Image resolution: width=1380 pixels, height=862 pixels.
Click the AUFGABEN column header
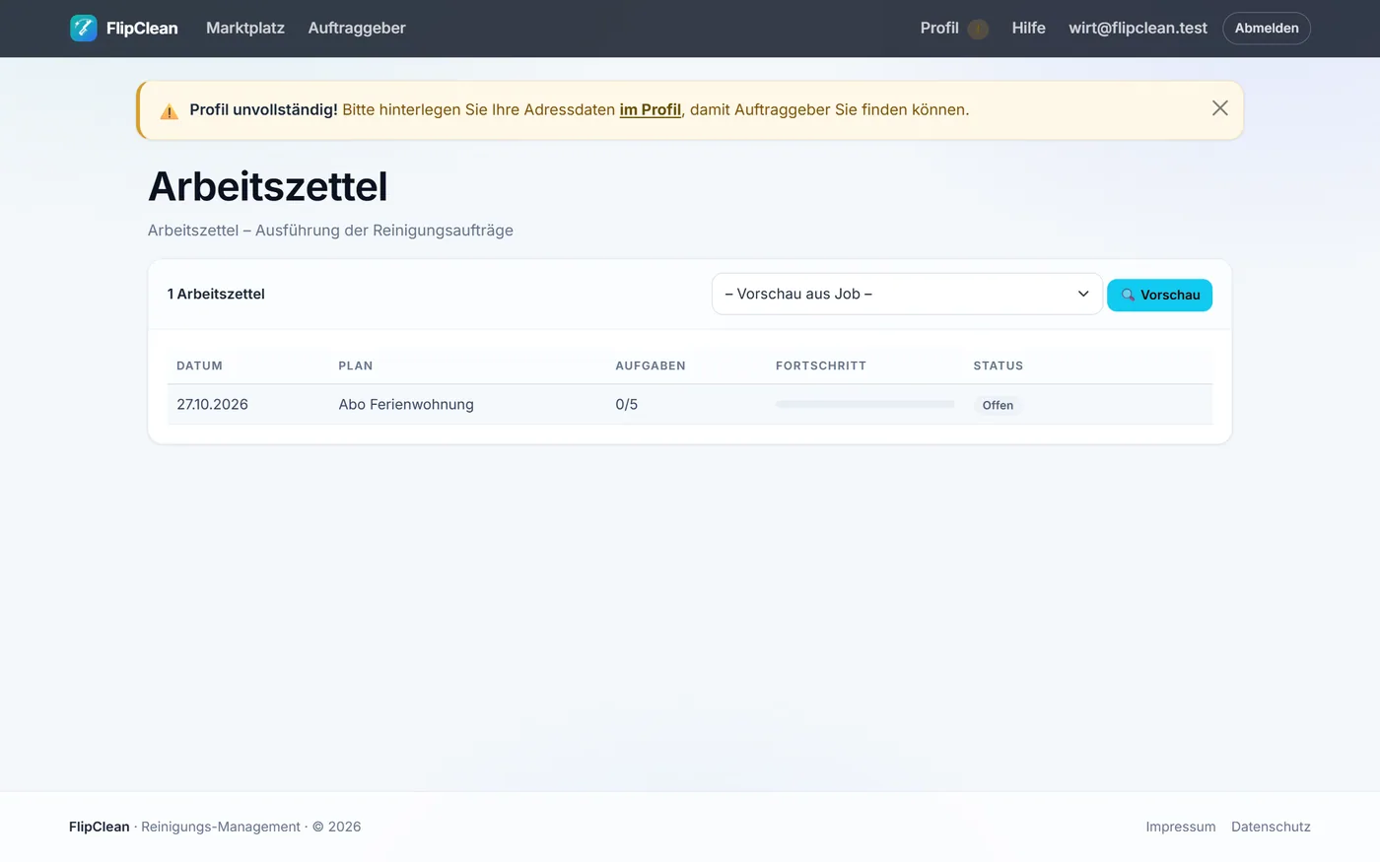[x=651, y=365]
